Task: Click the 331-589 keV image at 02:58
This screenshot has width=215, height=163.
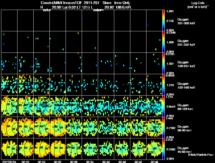Action: [154, 21]
